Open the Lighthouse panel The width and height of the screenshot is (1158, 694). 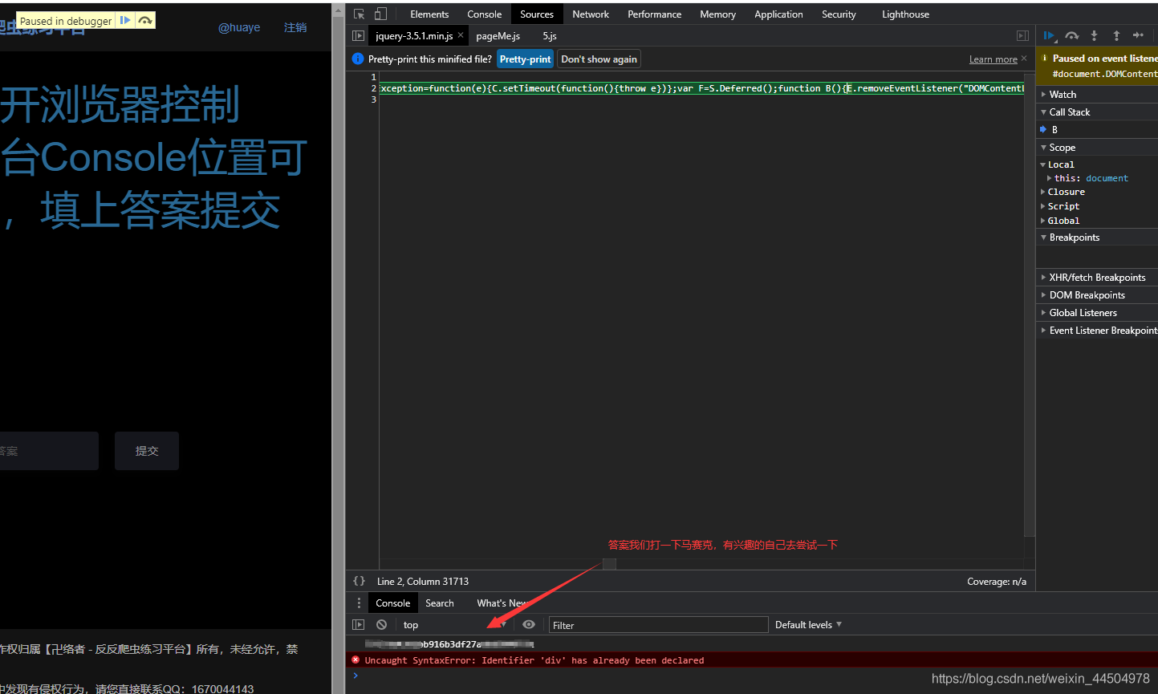905,14
